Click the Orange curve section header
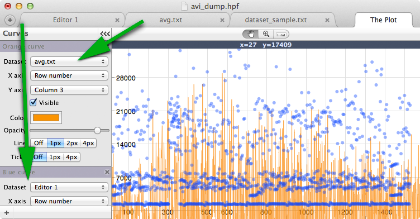Viewport: 420px width, 219px height. [x=56, y=46]
